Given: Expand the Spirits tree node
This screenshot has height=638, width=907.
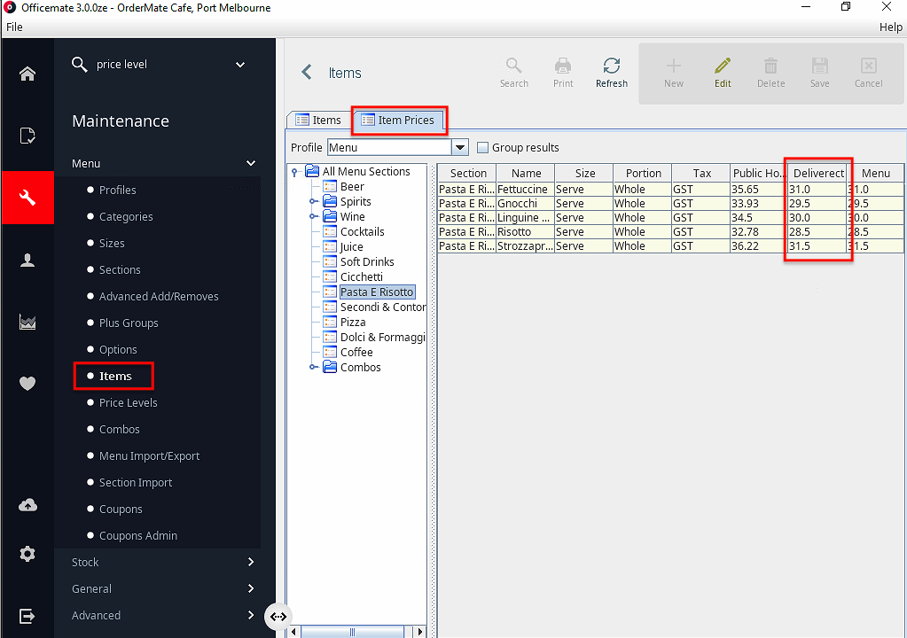Looking at the screenshot, I should tap(313, 202).
